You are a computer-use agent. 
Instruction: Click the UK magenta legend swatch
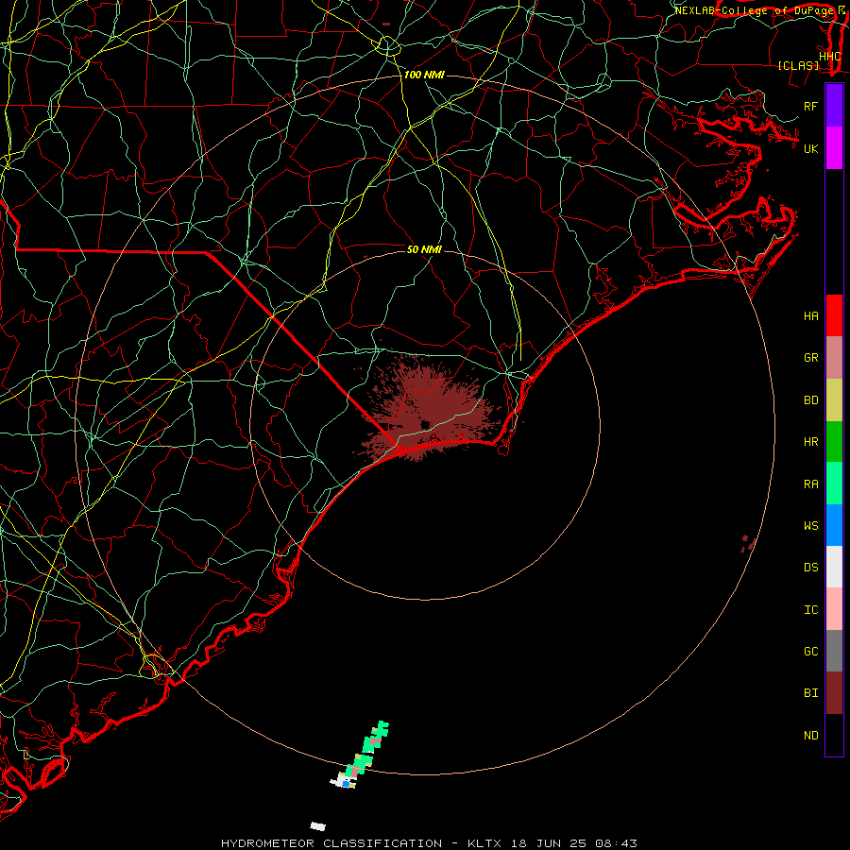click(834, 148)
